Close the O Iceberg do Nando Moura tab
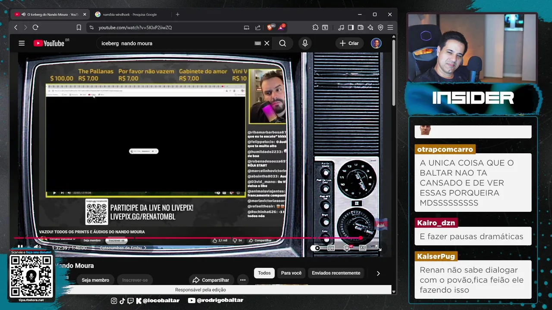 pos(85,14)
